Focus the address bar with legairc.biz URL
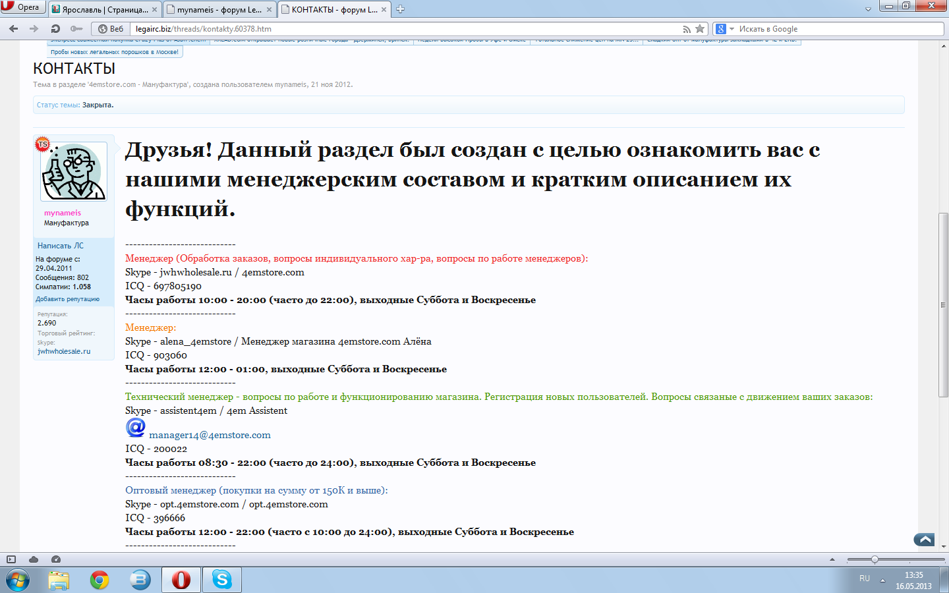The image size is (949, 593). point(405,29)
